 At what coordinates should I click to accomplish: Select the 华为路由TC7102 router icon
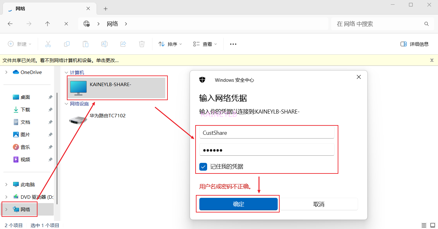coord(78,120)
